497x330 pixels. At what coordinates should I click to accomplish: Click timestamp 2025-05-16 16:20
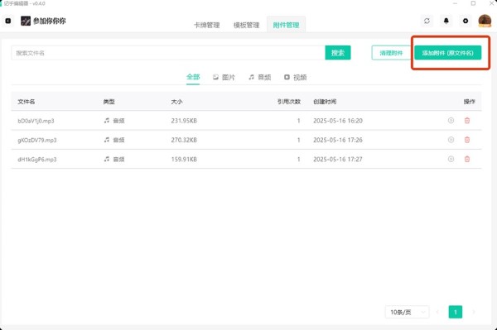tap(338, 121)
